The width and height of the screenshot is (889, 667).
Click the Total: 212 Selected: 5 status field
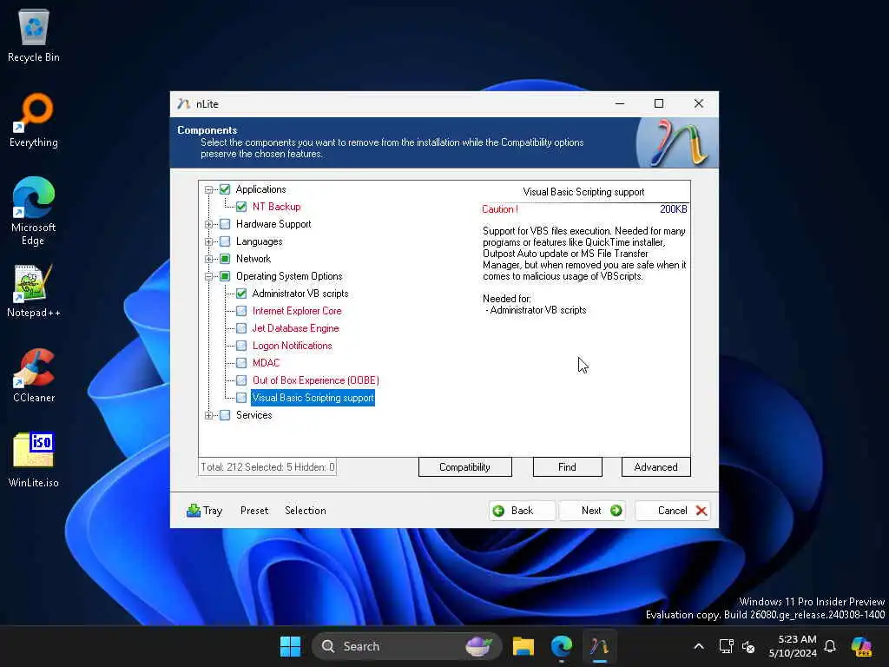point(267,466)
